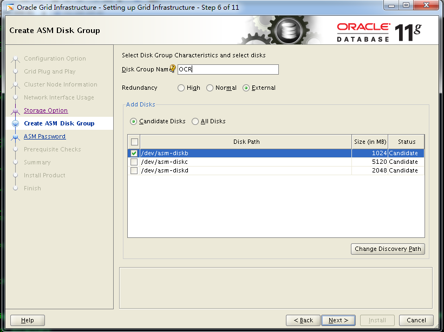
Task: Click the Change Discovery Path button
Action: [388, 249]
